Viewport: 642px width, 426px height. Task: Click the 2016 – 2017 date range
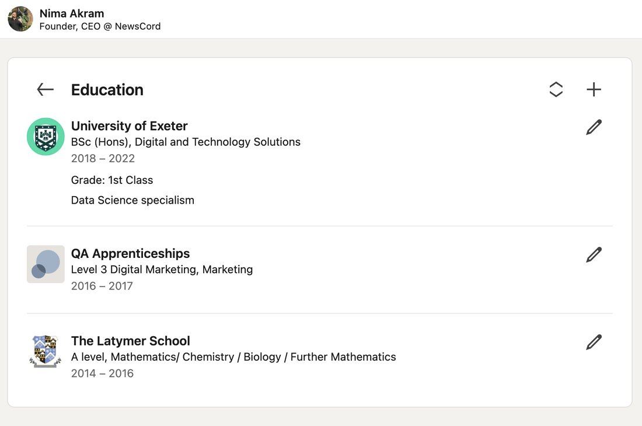click(102, 286)
